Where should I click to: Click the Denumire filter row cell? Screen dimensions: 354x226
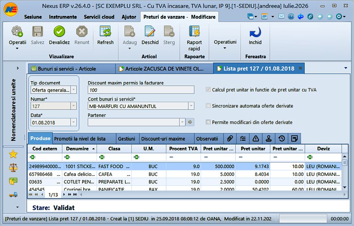tap(79, 157)
